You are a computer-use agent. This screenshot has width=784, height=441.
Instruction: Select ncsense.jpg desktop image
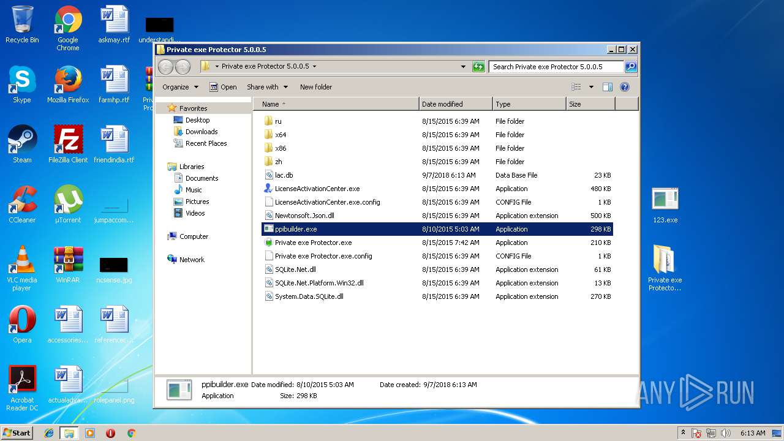click(x=114, y=268)
